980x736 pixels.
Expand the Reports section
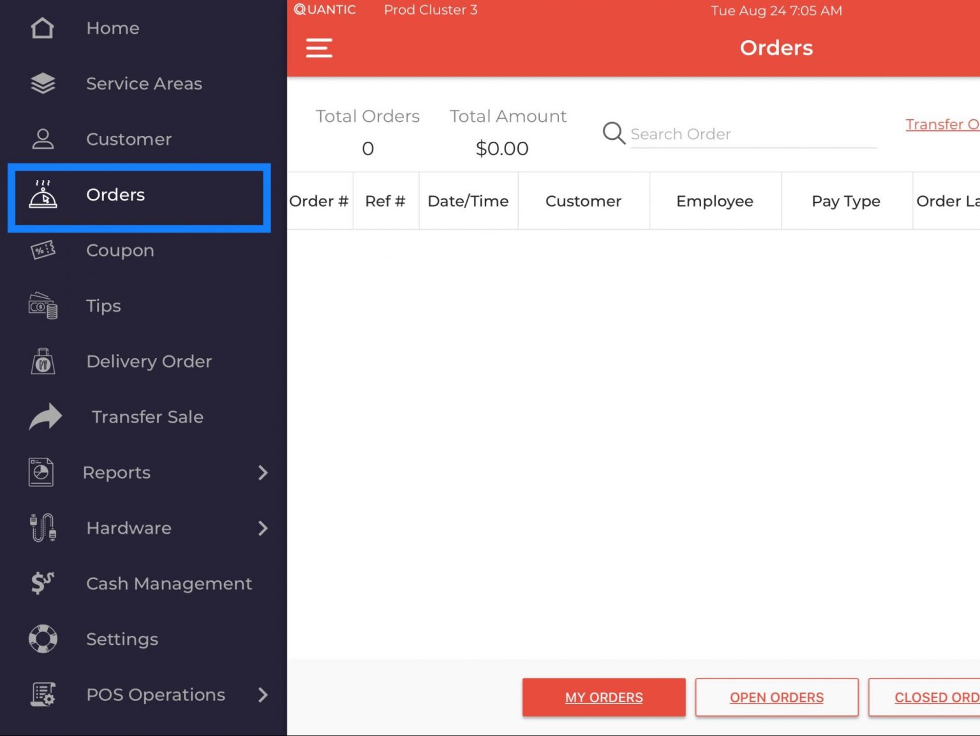(263, 472)
